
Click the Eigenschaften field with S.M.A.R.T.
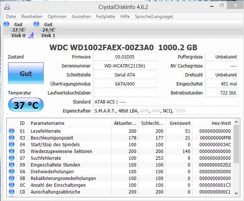click(x=166, y=111)
